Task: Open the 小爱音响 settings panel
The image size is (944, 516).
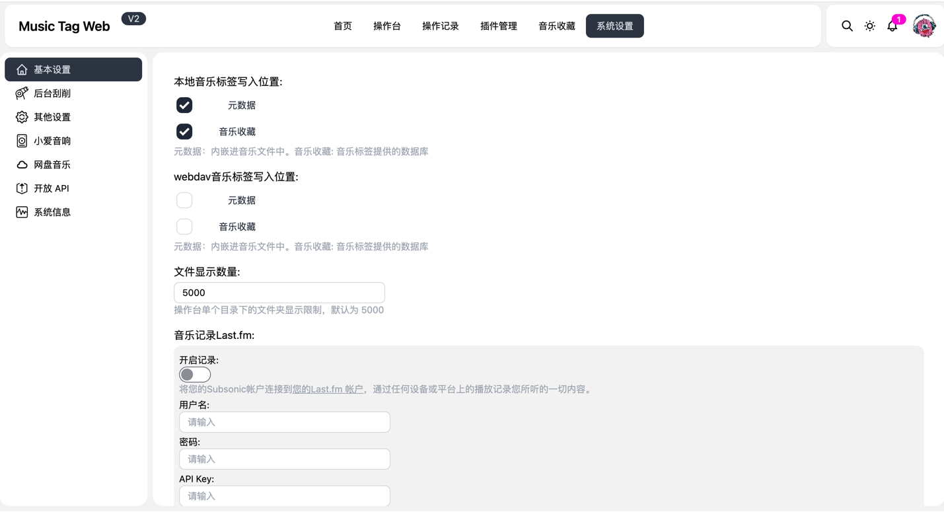Action: coord(53,141)
